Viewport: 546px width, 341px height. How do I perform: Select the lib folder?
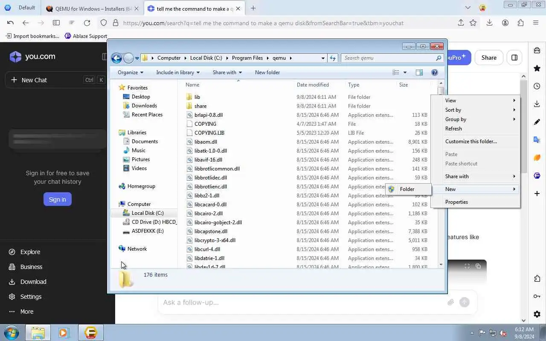[197, 97]
